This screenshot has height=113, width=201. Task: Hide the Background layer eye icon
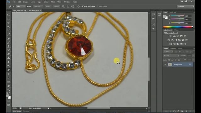(165, 64)
